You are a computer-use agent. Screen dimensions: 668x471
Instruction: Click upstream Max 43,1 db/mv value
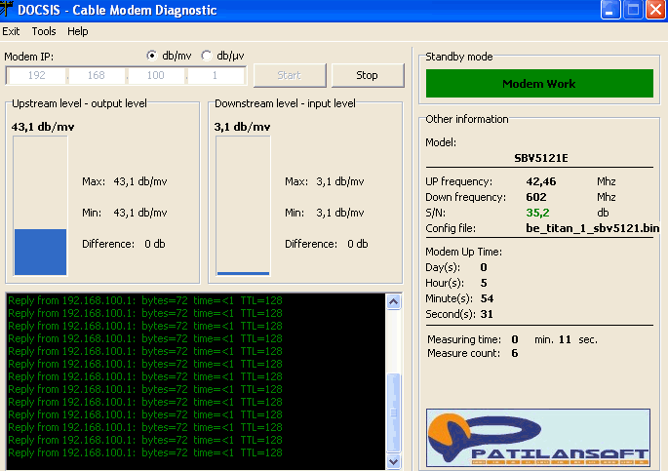[140, 181]
